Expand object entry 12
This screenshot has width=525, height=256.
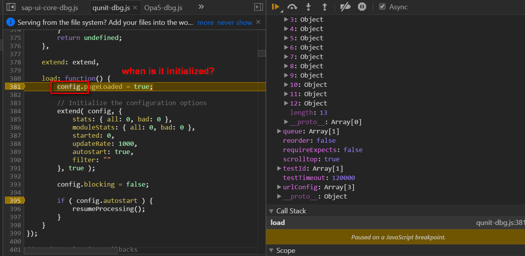[x=286, y=103]
